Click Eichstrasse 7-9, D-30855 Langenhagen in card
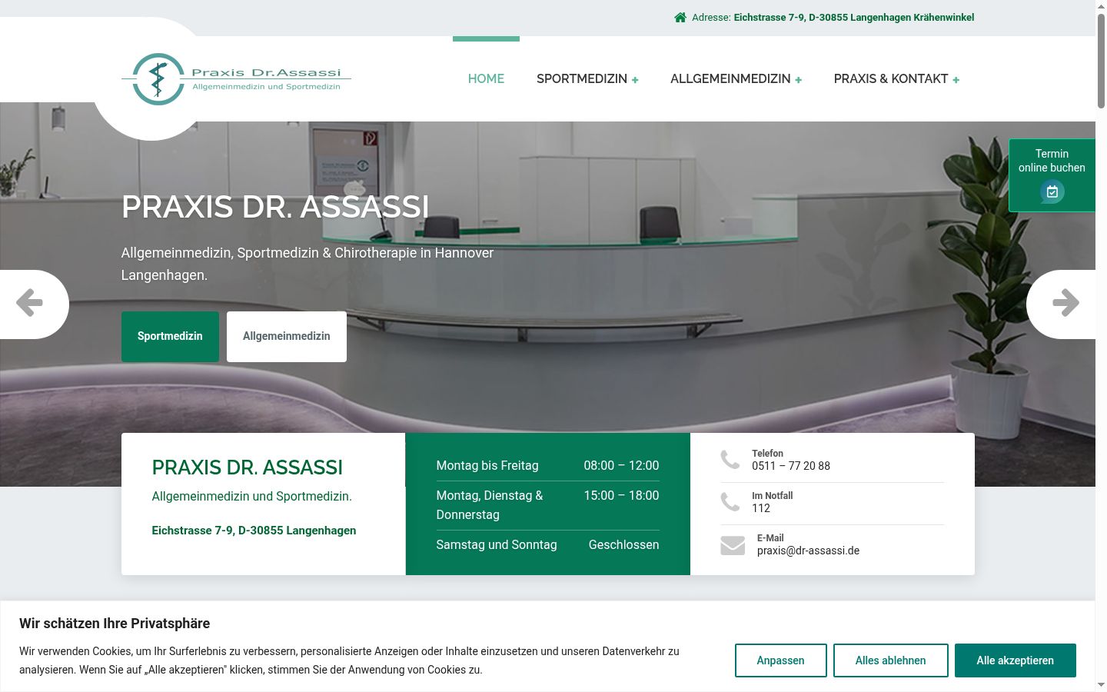 coord(254,531)
